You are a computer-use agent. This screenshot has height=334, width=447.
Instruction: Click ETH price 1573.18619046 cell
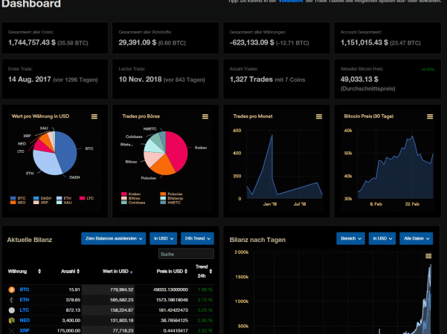click(x=172, y=300)
